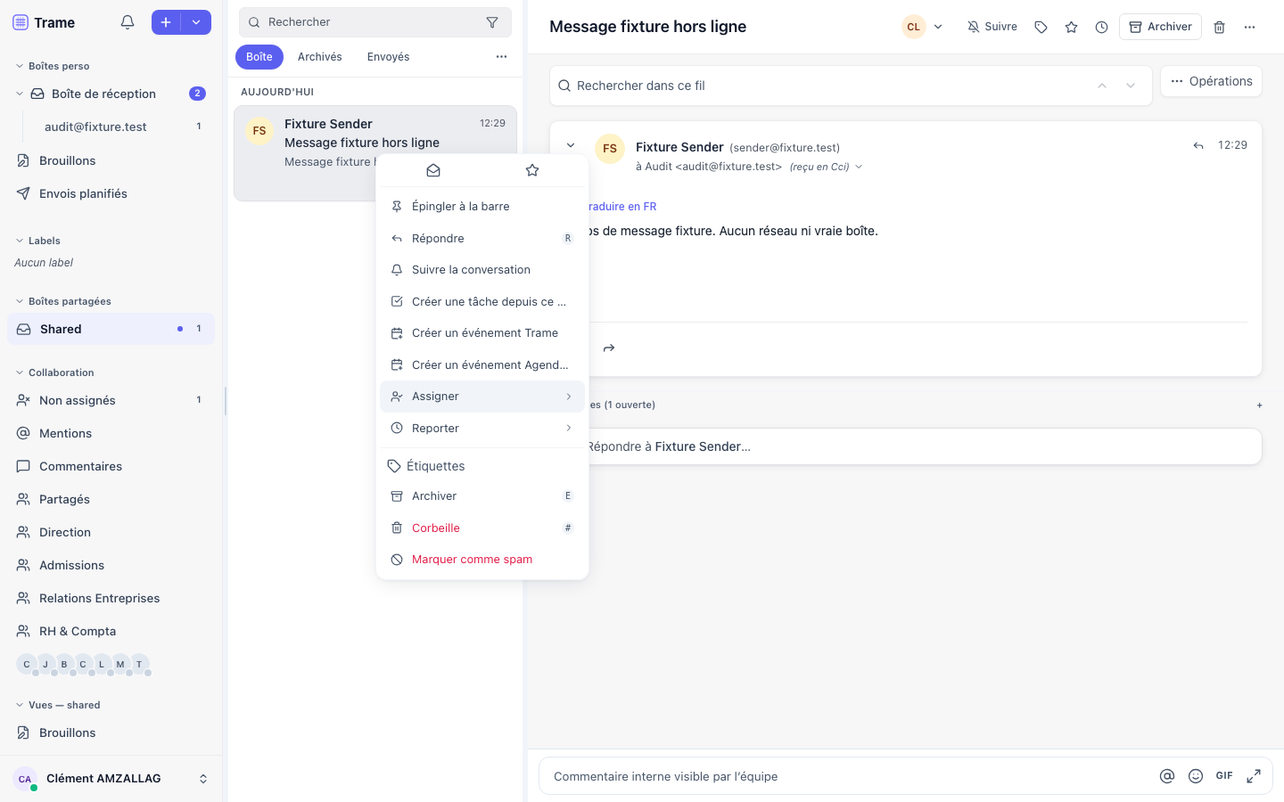Toggle the favorite star in the thread header
This screenshot has height=802, width=1284.
click(x=1071, y=27)
